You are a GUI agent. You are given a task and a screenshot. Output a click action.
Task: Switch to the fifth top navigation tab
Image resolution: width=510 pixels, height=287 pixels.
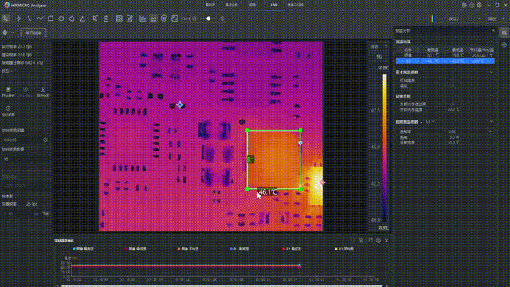pos(296,6)
